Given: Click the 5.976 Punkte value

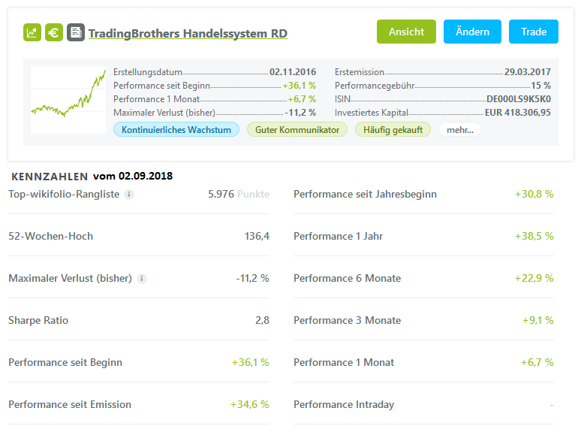Looking at the screenshot, I should pos(239,195).
